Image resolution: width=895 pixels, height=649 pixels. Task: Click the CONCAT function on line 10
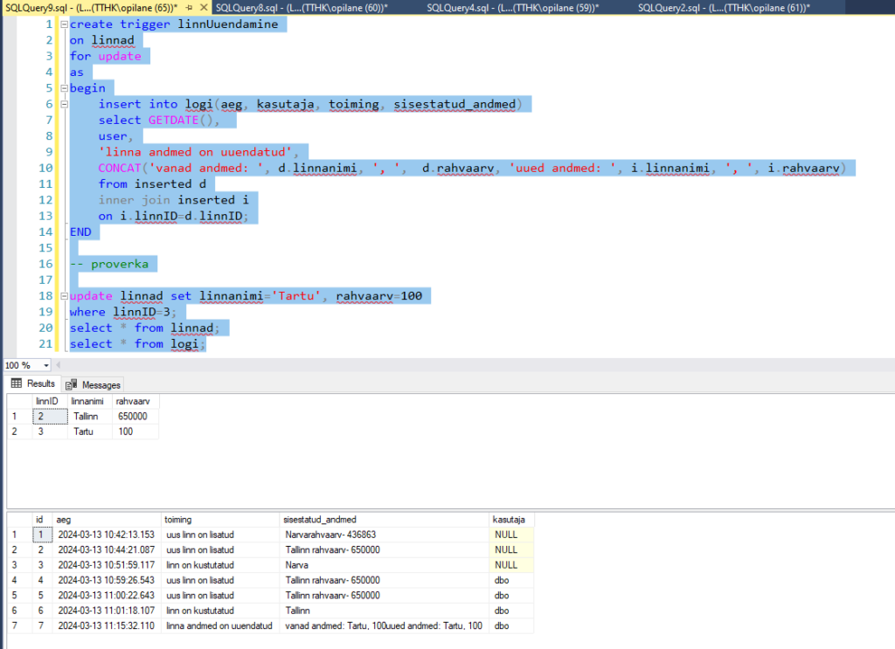pyautogui.click(x=119, y=169)
